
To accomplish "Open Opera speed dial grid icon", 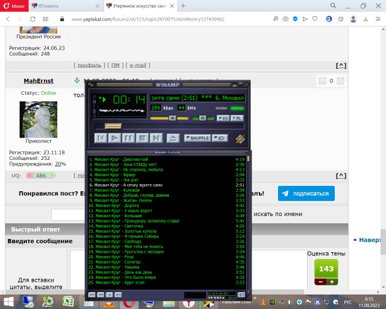I will click(x=46, y=19).
